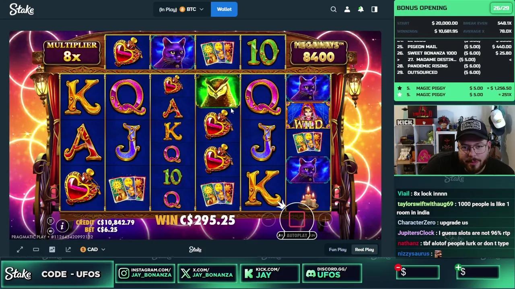Screen dimensions: 515x289
Task: Expand the CAD currency dropdown
Action: point(93,250)
